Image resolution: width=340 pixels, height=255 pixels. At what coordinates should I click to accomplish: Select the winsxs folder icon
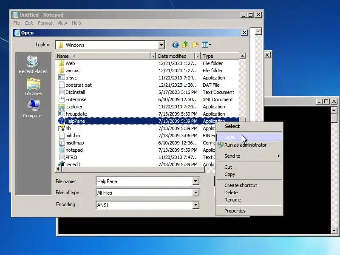point(62,70)
